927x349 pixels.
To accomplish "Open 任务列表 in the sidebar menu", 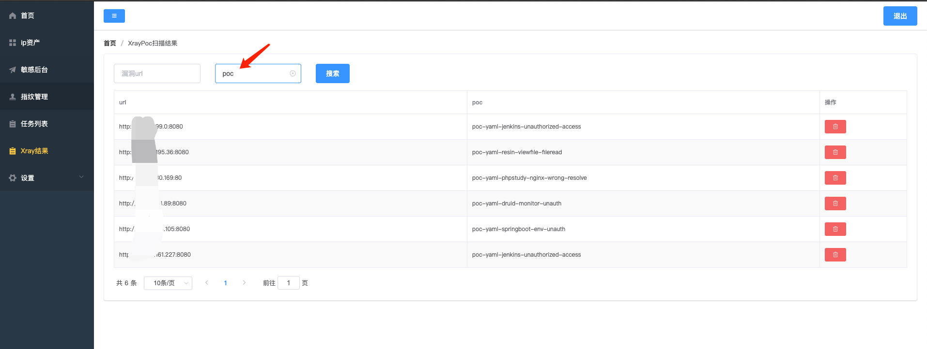I will point(47,124).
